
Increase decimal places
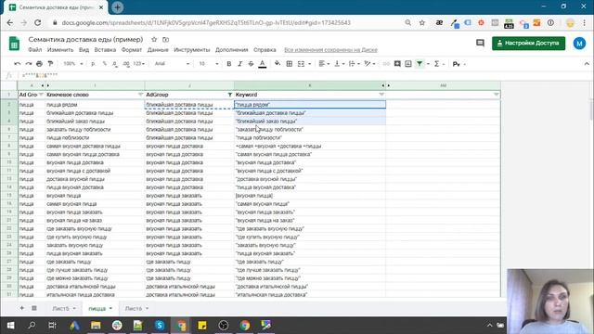coord(126,64)
